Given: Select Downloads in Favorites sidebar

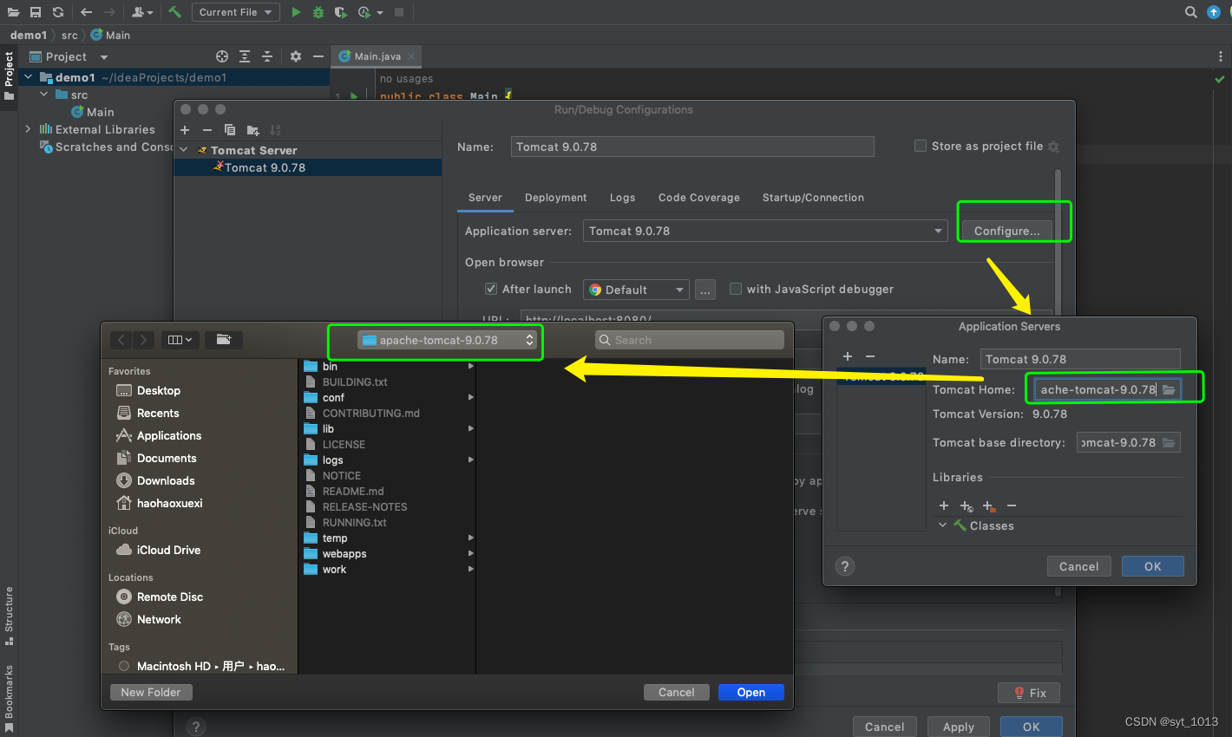Looking at the screenshot, I should [166, 480].
